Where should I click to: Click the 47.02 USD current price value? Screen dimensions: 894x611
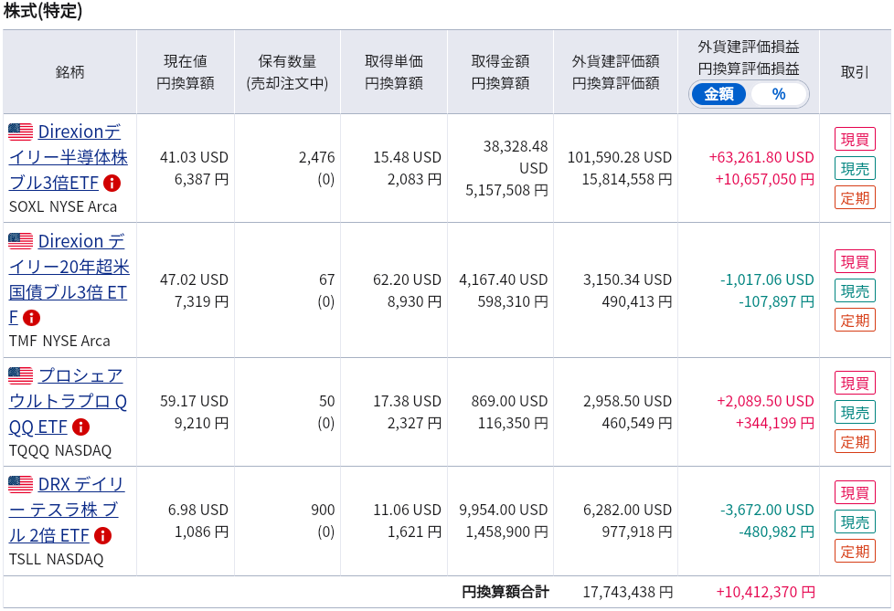click(194, 279)
